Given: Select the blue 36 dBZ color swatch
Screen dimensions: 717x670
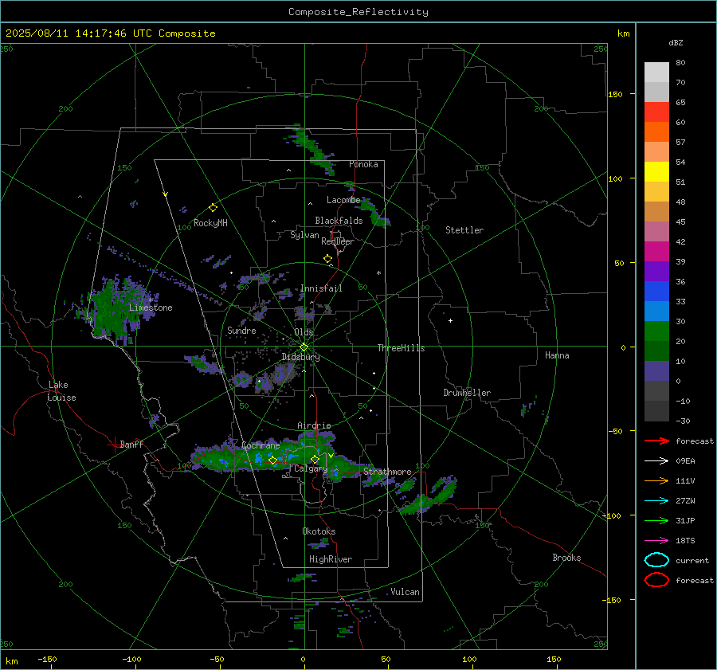Looking at the screenshot, I should click(656, 291).
